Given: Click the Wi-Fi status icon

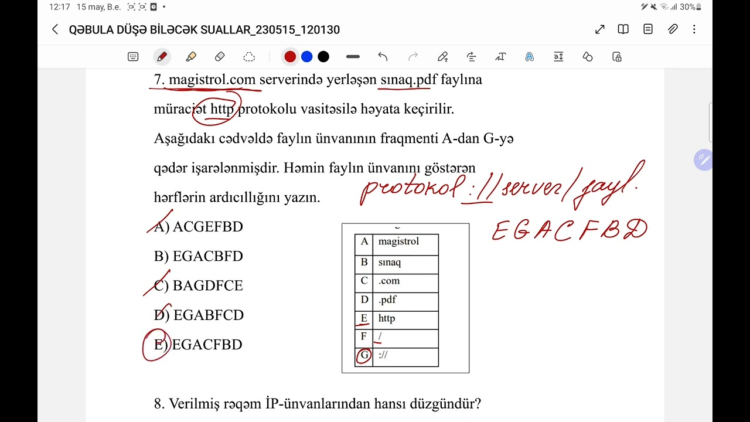Looking at the screenshot, I should 664,7.
